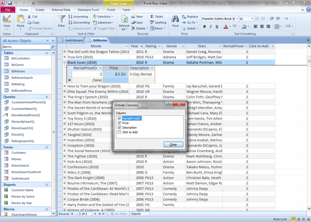The image size is (311, 222).
Task: Switch to the Switchboard document tab
Action: pyautogui.click(x=72, y=41)
